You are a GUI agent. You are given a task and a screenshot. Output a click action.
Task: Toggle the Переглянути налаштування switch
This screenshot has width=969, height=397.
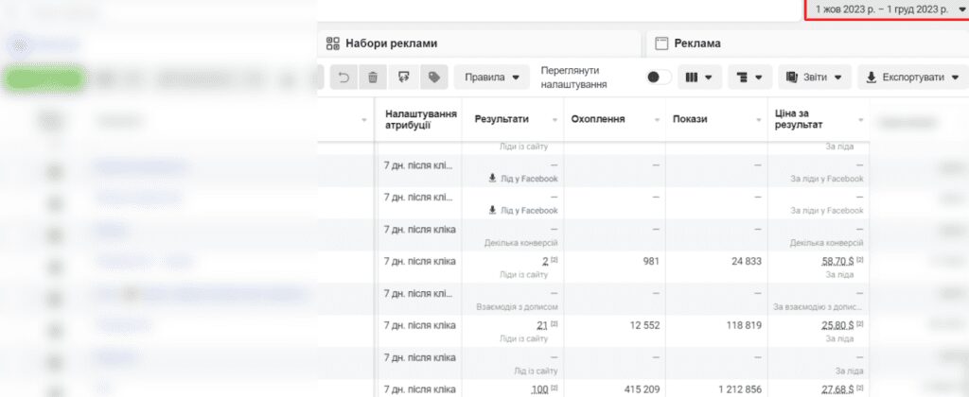[x=658, y=78]
